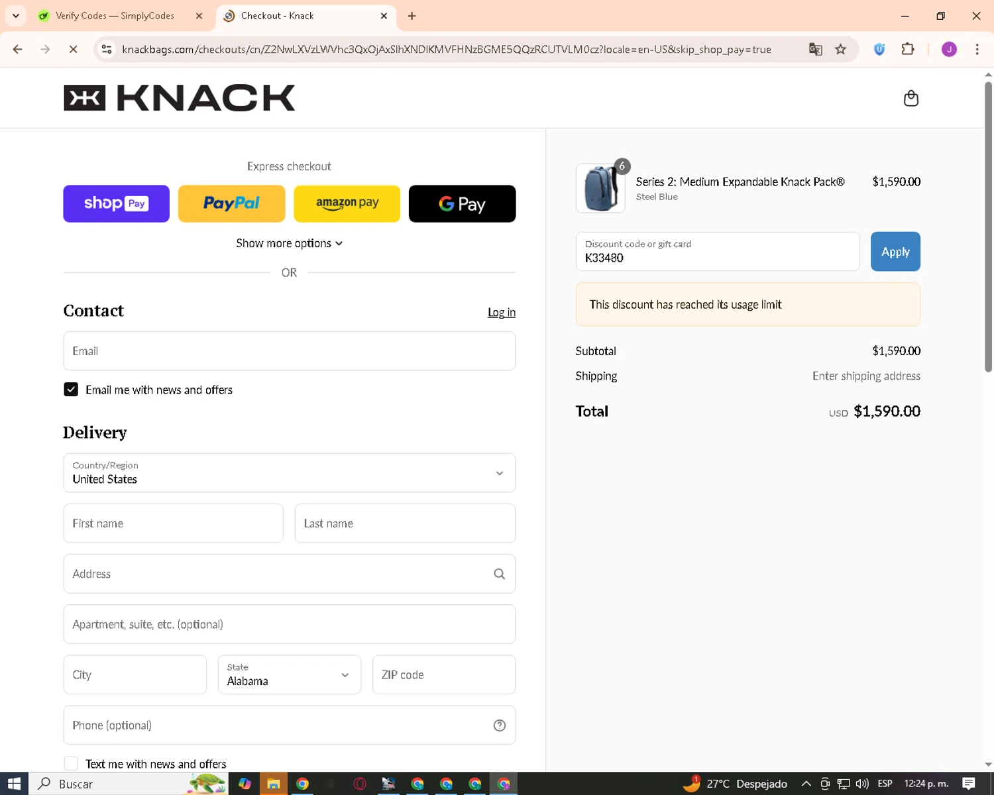Viewport: 994px width, 795px height.
Task: Open the shopping cart bag icon
Action: click(x=911, y=98)
